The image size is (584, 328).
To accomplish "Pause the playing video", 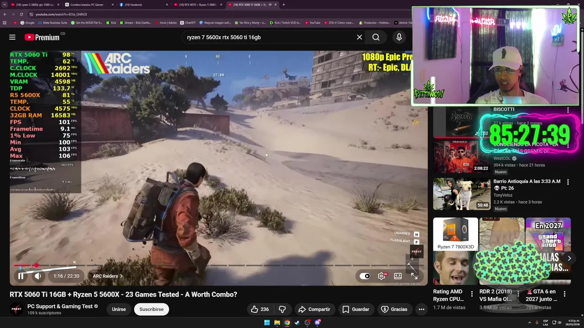I will pos(21,276).
